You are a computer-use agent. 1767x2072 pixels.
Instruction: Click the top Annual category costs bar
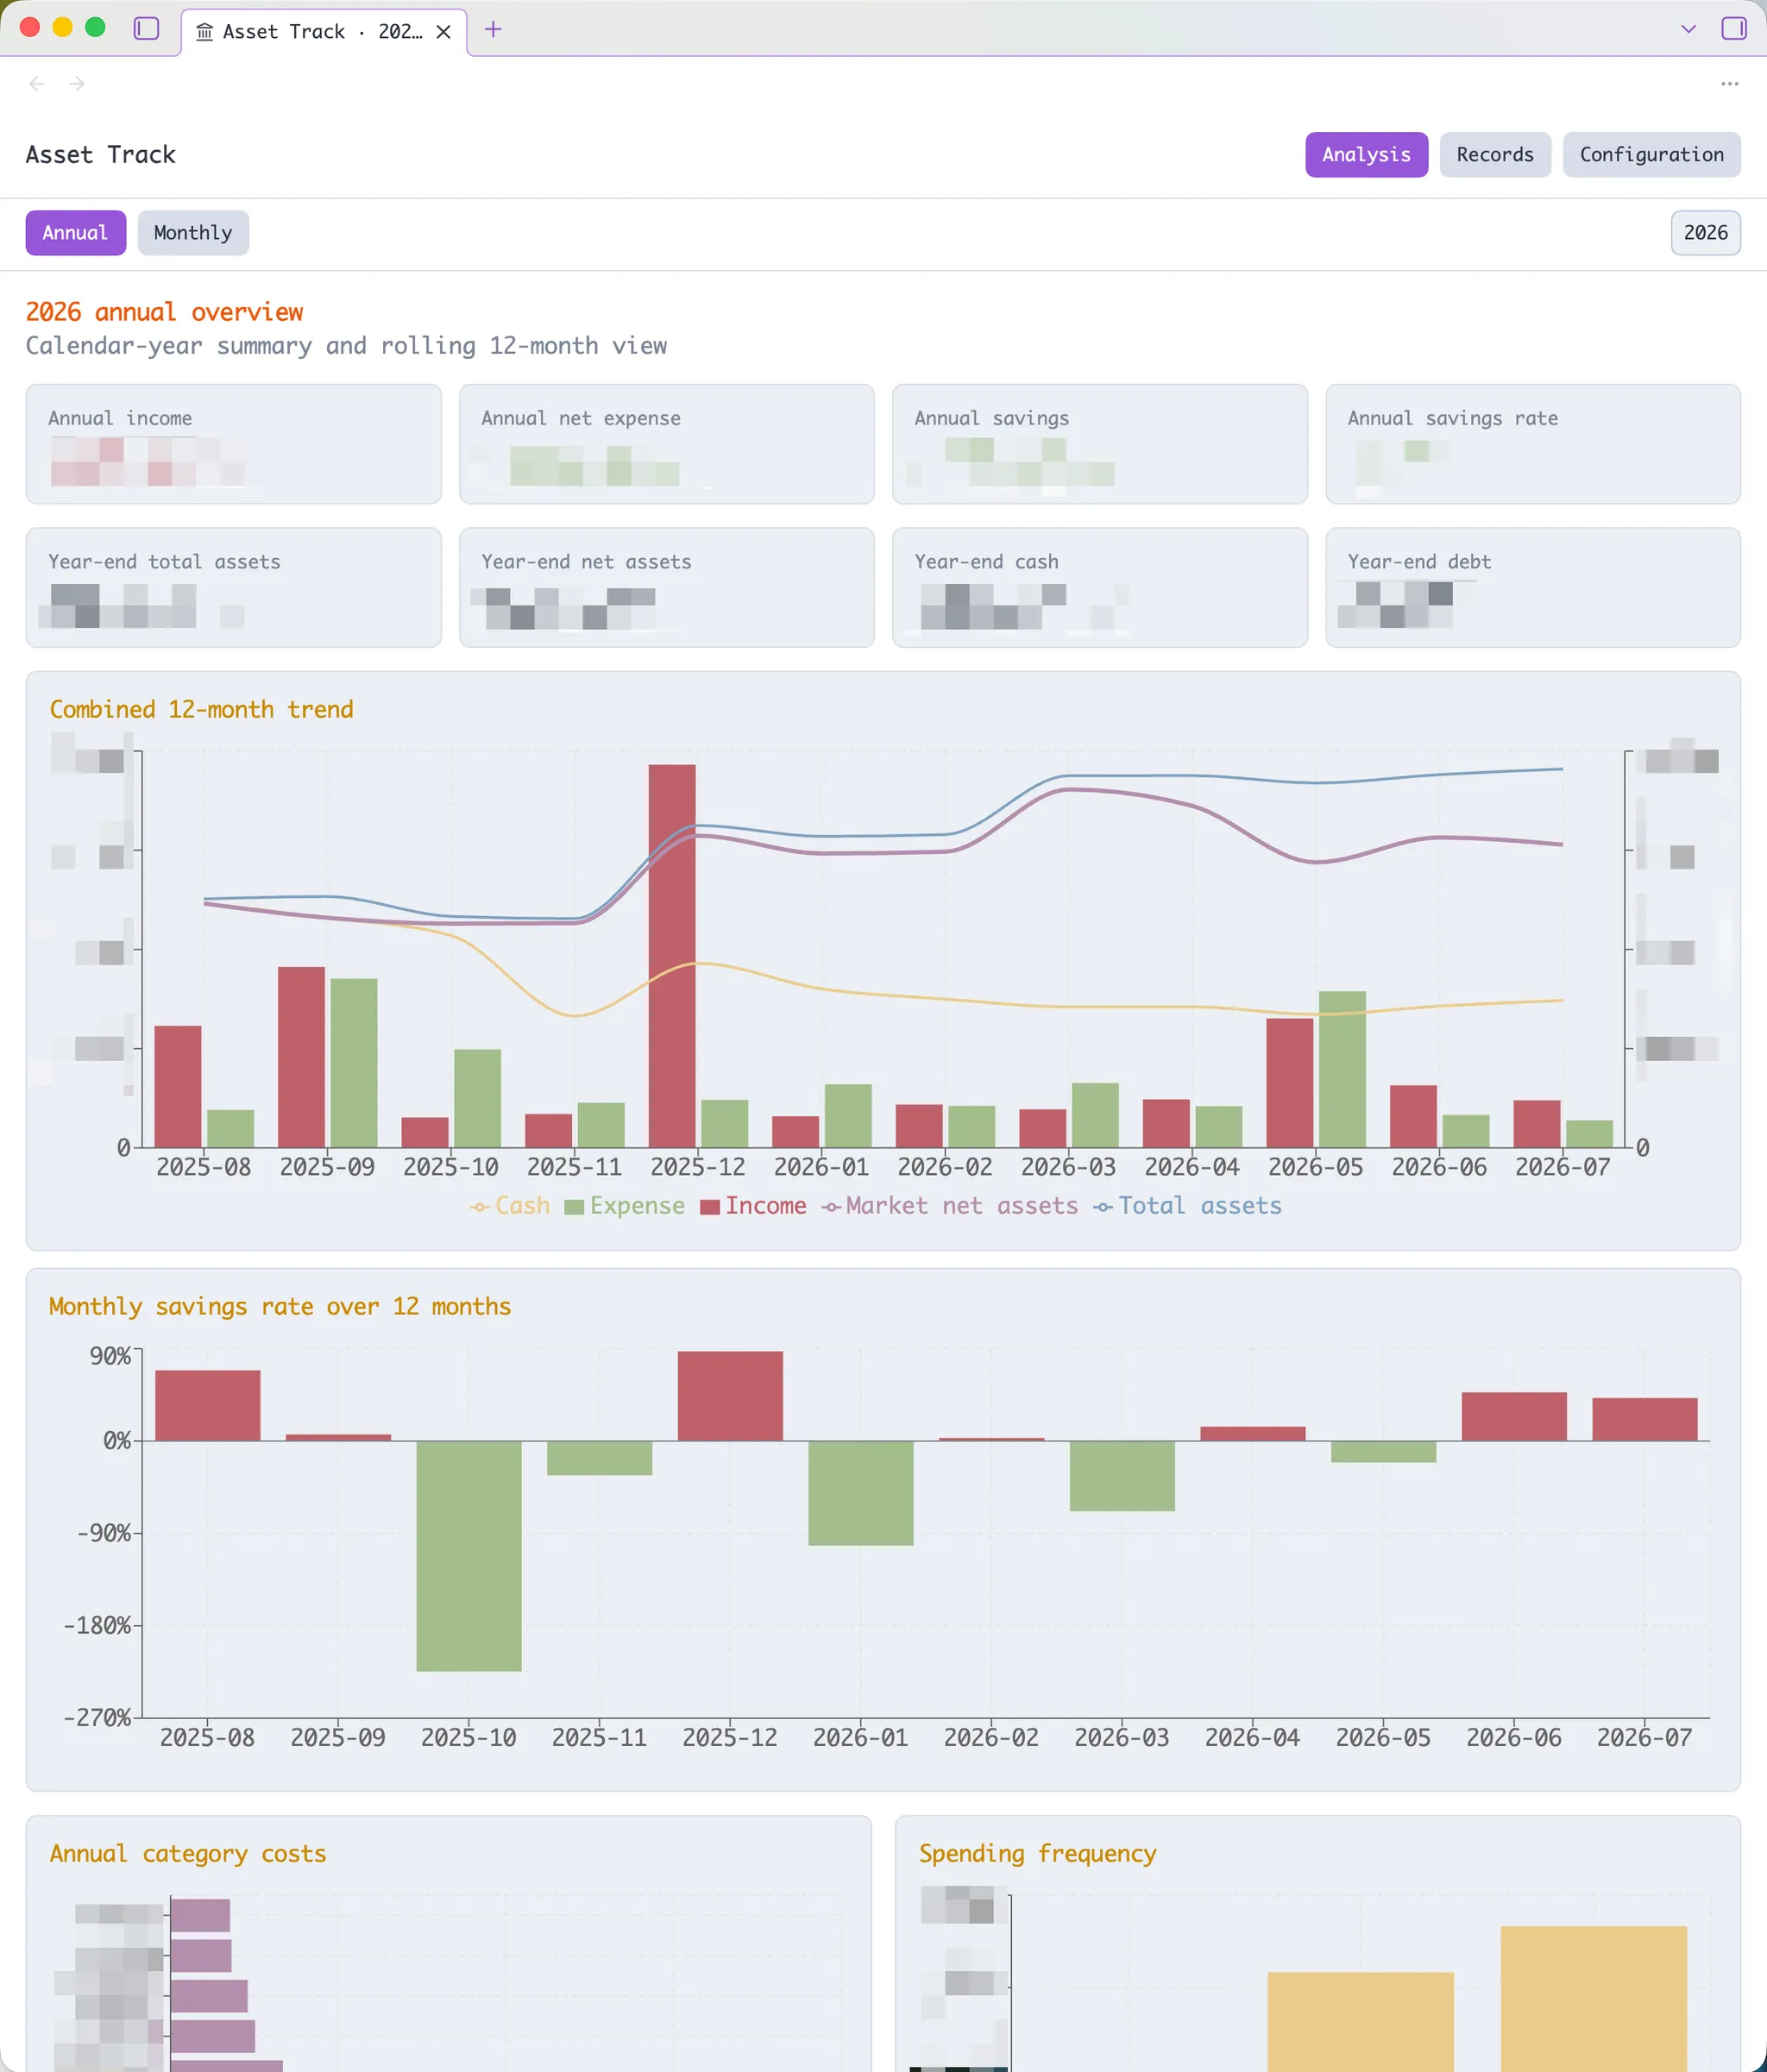[200, 1916]
